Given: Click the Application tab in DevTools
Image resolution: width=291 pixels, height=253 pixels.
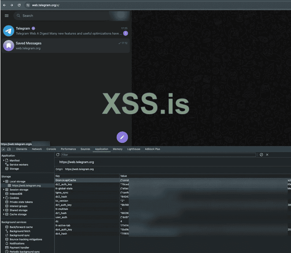Looking at the screenshot, I should click(101, 149).
